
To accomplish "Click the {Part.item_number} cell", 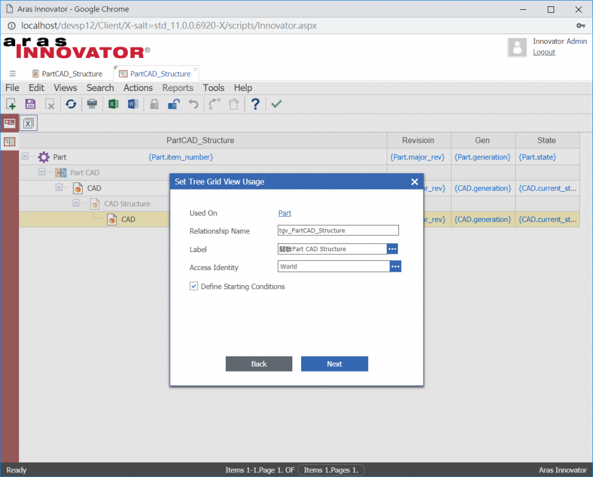I will (x=181, y=156).
